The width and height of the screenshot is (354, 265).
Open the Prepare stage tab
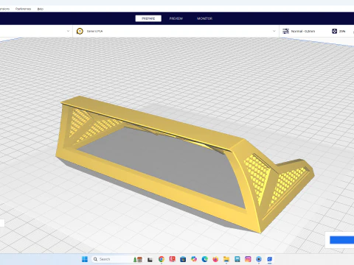coord(148,18)
